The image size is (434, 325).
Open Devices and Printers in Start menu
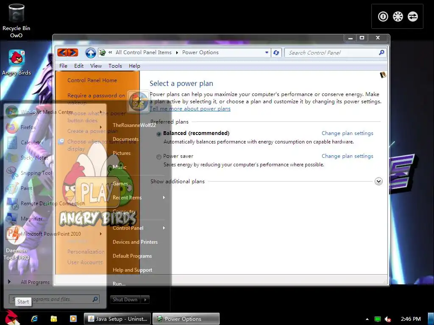tap(135, 242)
